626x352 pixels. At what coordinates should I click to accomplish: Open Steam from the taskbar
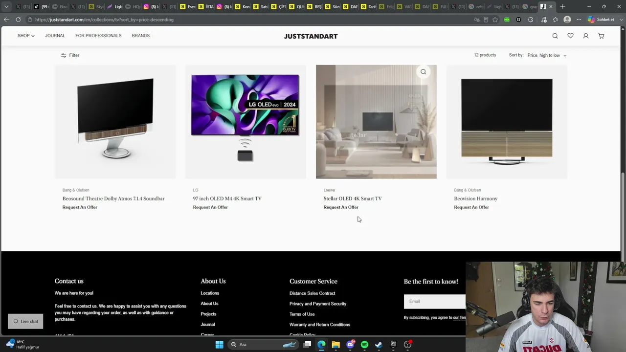(x=379, y=345)
